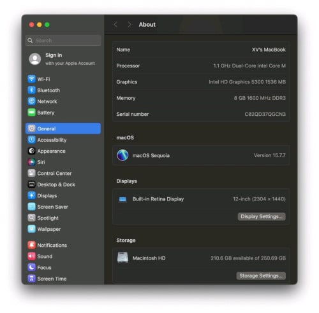319x313 pixels.
Task: Click Intel HD Graphics 5300 value
Action: [x=247, y=82]
